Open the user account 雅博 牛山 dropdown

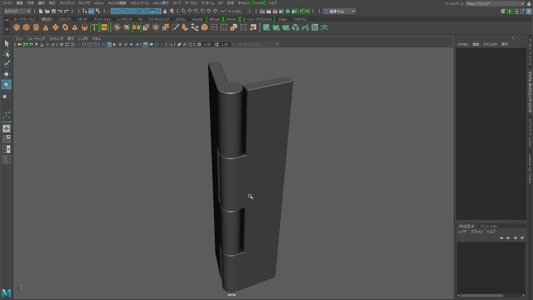click(340, 11)
